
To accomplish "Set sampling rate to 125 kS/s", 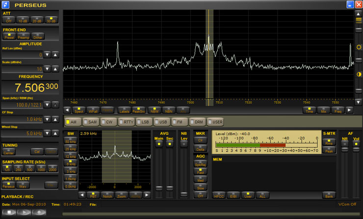I will tap(7, 168).
